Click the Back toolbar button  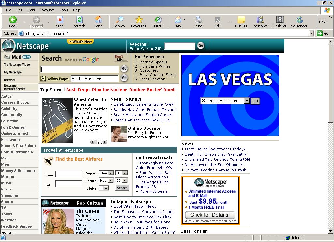coord(13,22)
